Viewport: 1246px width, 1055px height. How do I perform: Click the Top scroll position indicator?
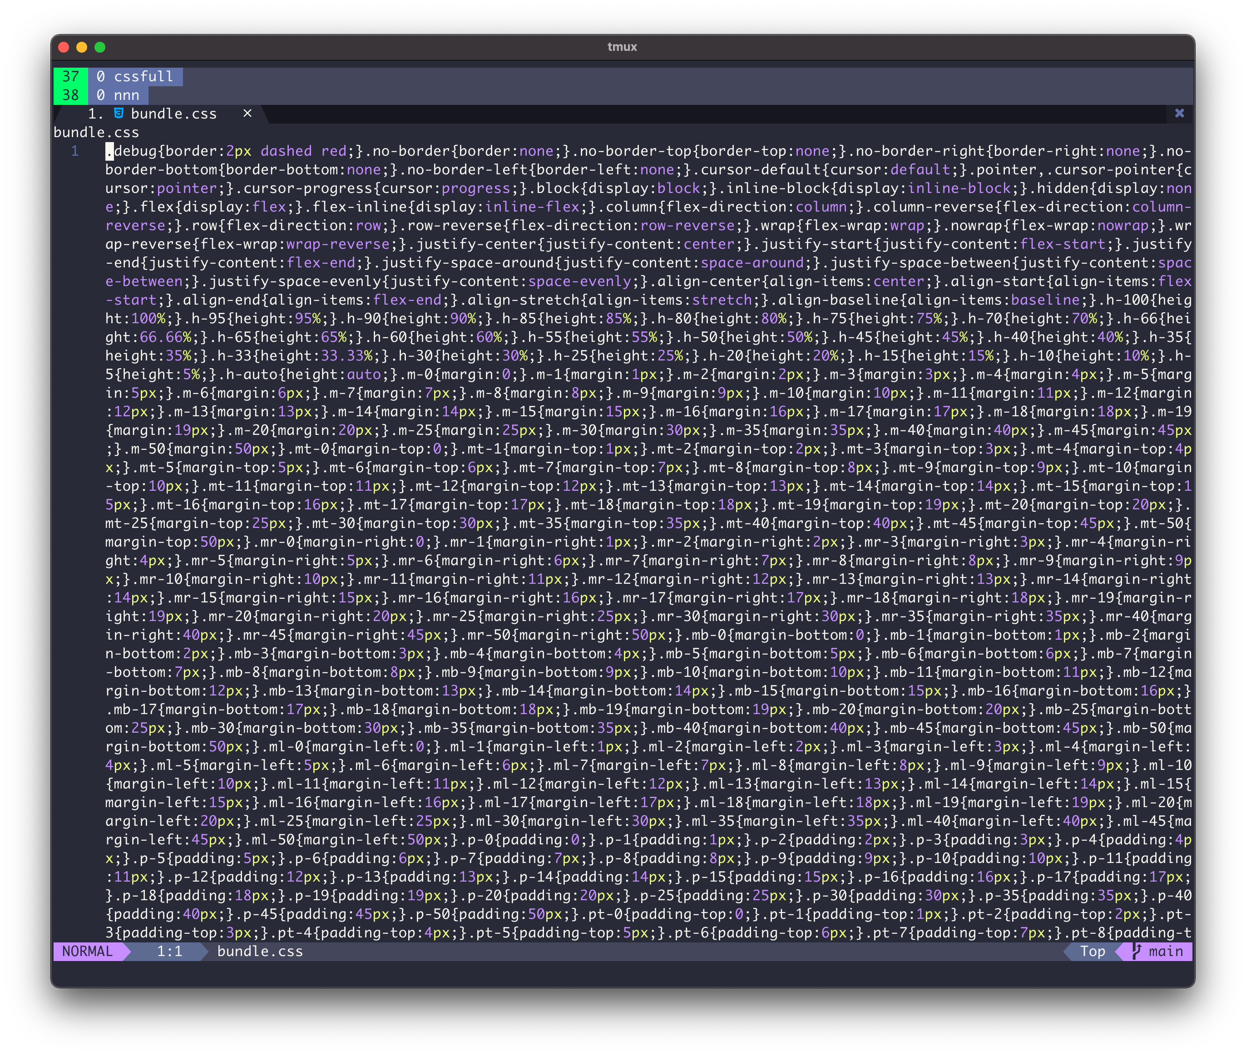(1092, 951)
